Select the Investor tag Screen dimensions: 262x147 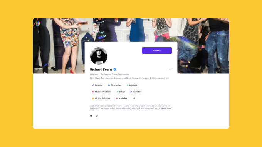97,86
